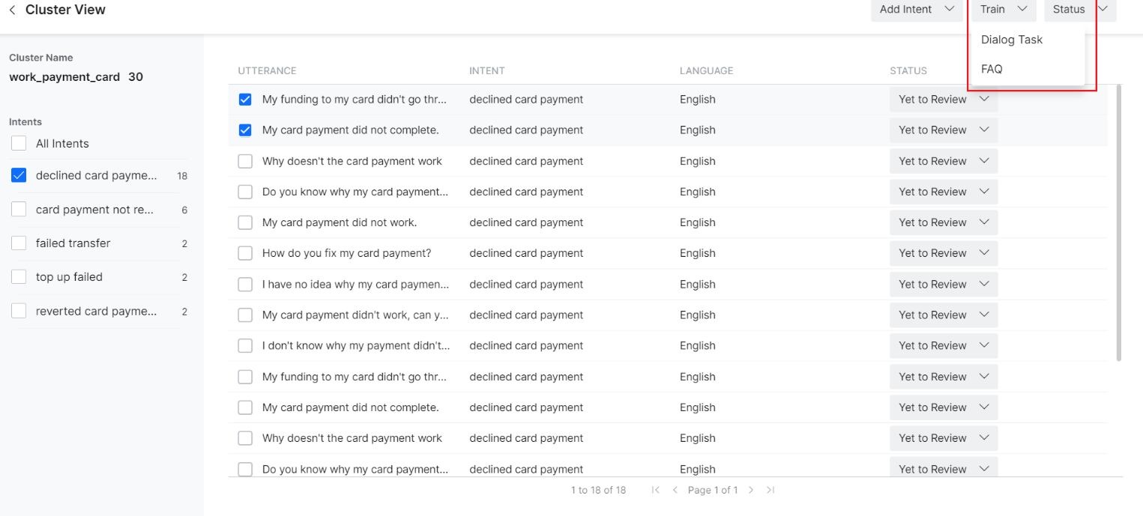This screenshot has width=1143, height=516.
Task: Select 'Why doesn't the card payment work' row checkbox
Action: click(245, 161)
